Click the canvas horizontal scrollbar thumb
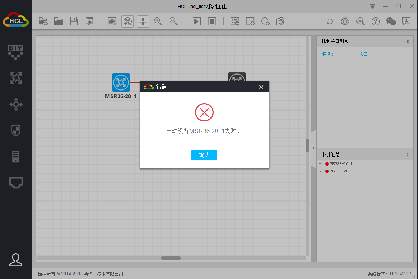Screen dimensions: 418x279 coord(171,258)
